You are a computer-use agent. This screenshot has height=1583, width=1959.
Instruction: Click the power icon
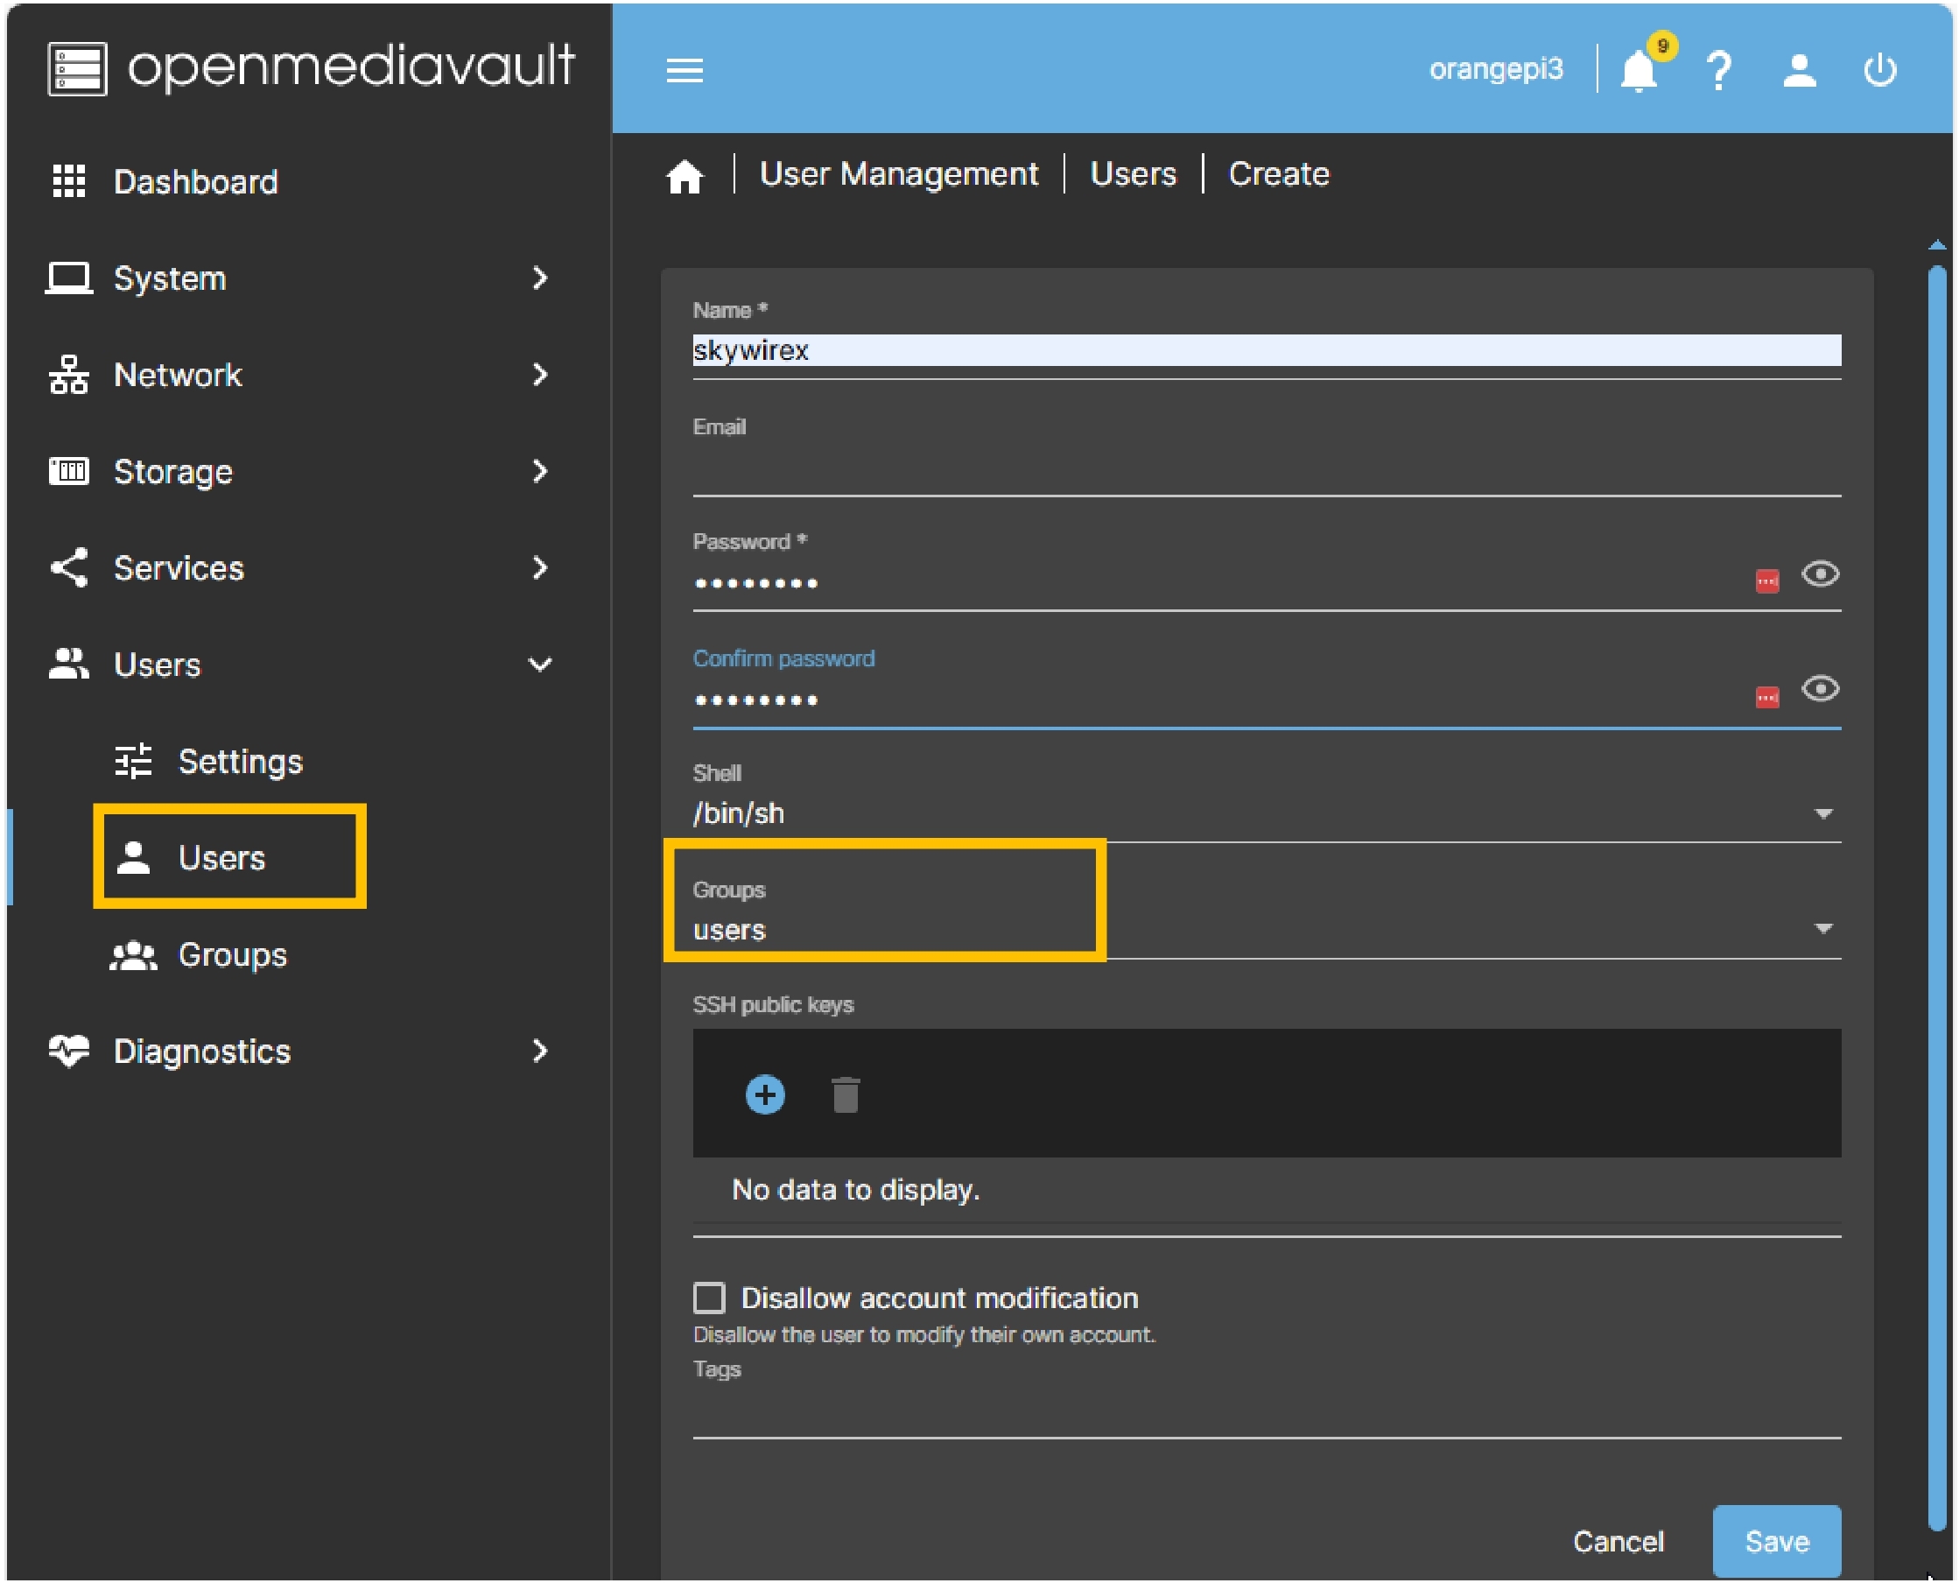pyautogui.click(x=1879, y=70)
